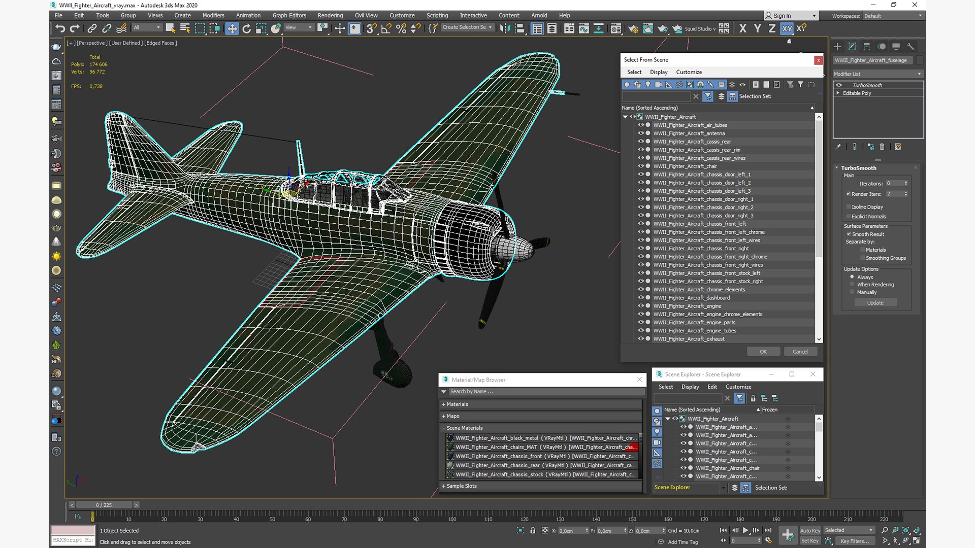This screenshot has width=975, height=548.
Task: Restrict transform to X axis
Action: tap(743, 29)
